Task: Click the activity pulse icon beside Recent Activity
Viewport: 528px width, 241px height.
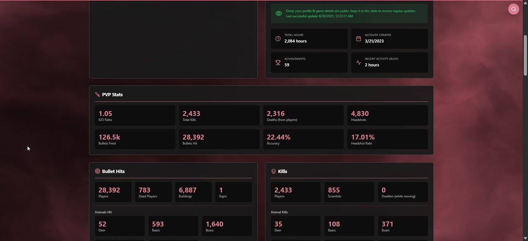Action: (358, 63)
